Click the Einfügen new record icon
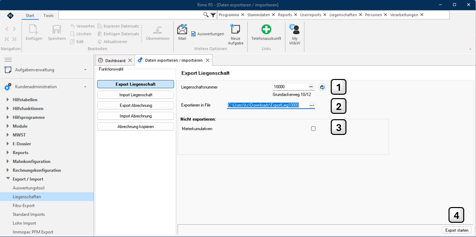 34,30
